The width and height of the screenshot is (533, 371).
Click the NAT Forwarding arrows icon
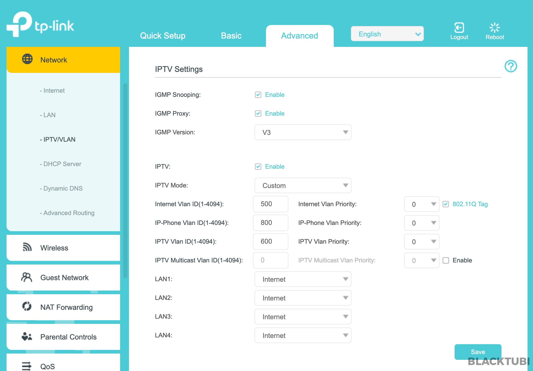[x=27, y=306]
